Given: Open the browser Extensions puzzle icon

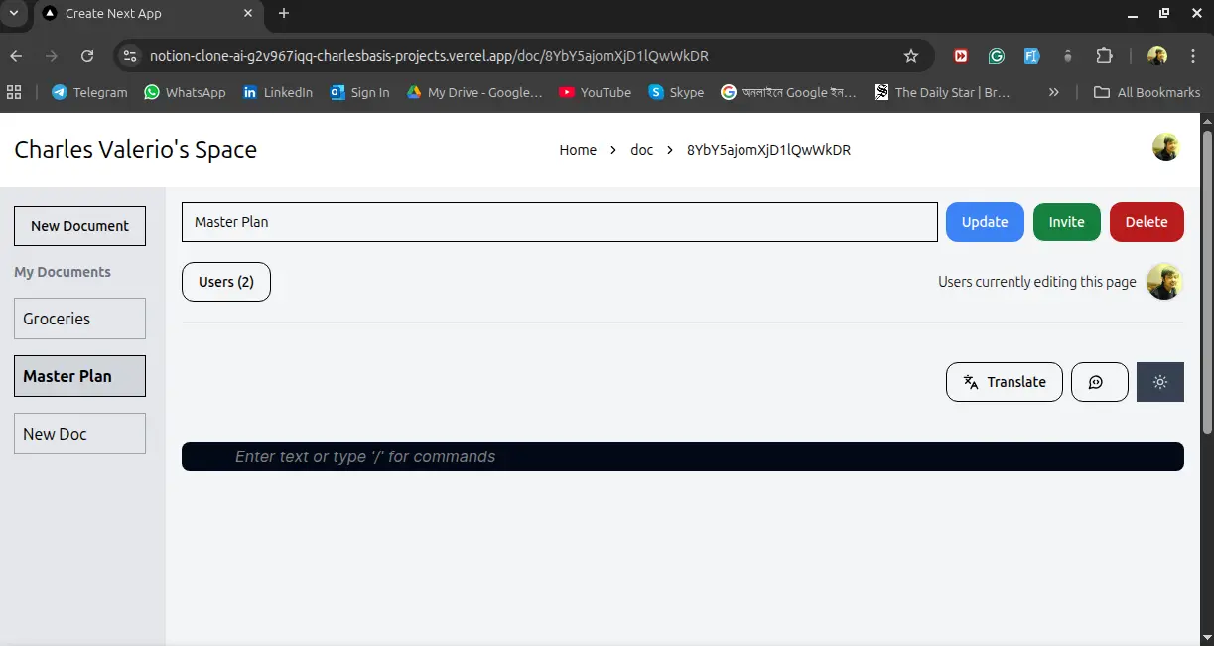Looking at the screenshot, I should [1104, 56].
